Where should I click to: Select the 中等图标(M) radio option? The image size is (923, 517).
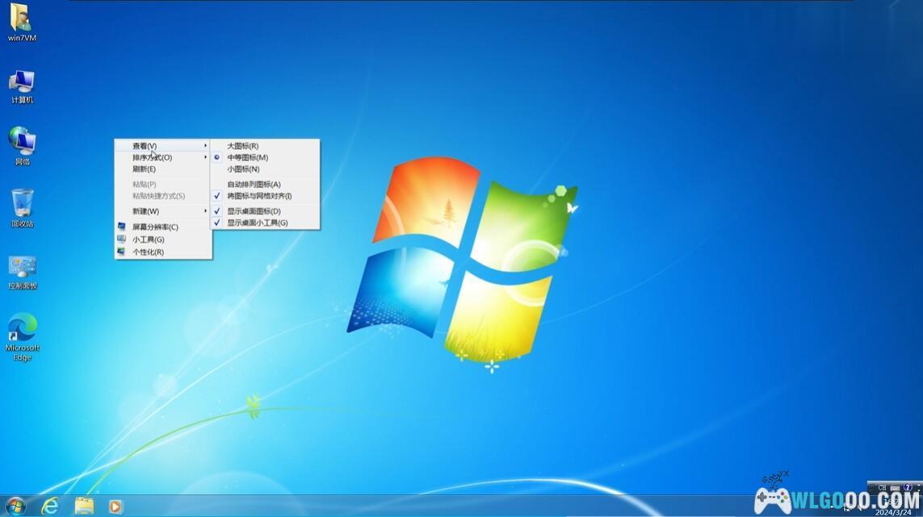247,157
